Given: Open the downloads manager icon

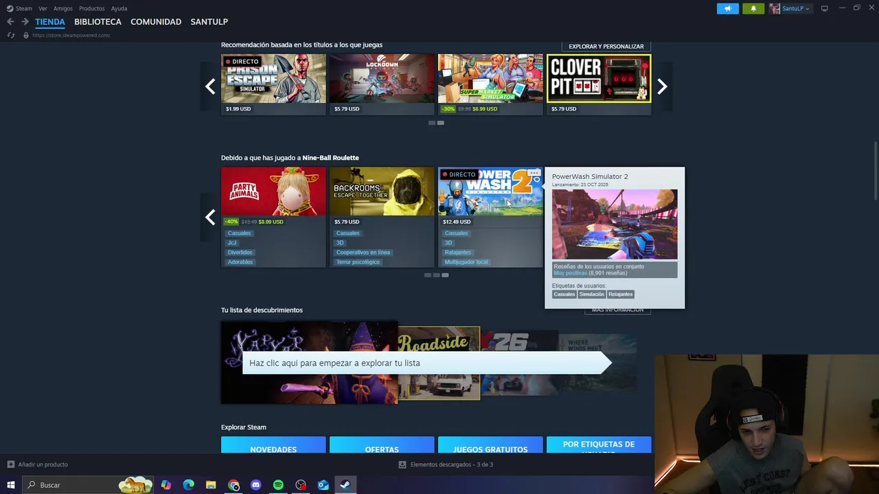Looking at the screenshot, I should click(x=402, y=464).
